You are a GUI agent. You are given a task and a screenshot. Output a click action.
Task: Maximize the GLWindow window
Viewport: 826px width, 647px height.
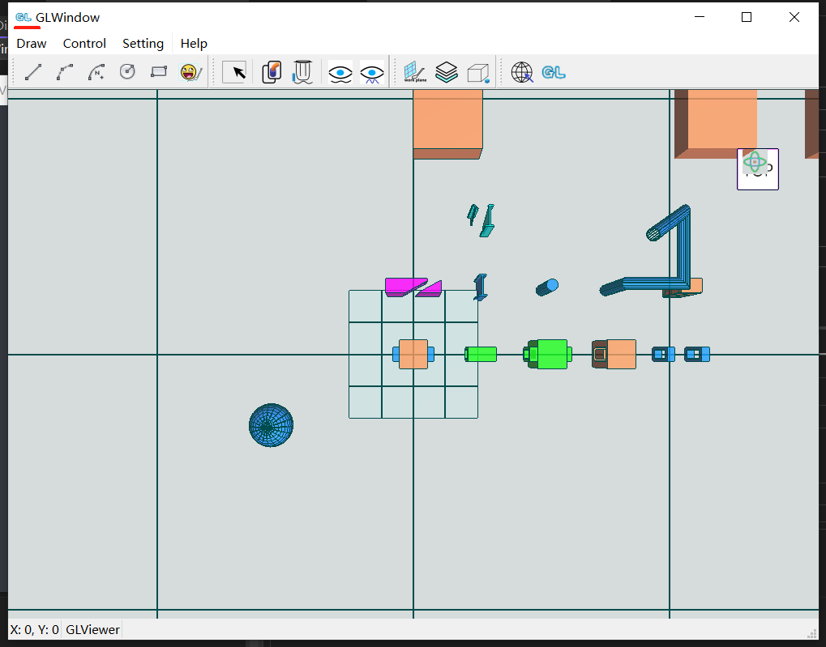point(747,17)
